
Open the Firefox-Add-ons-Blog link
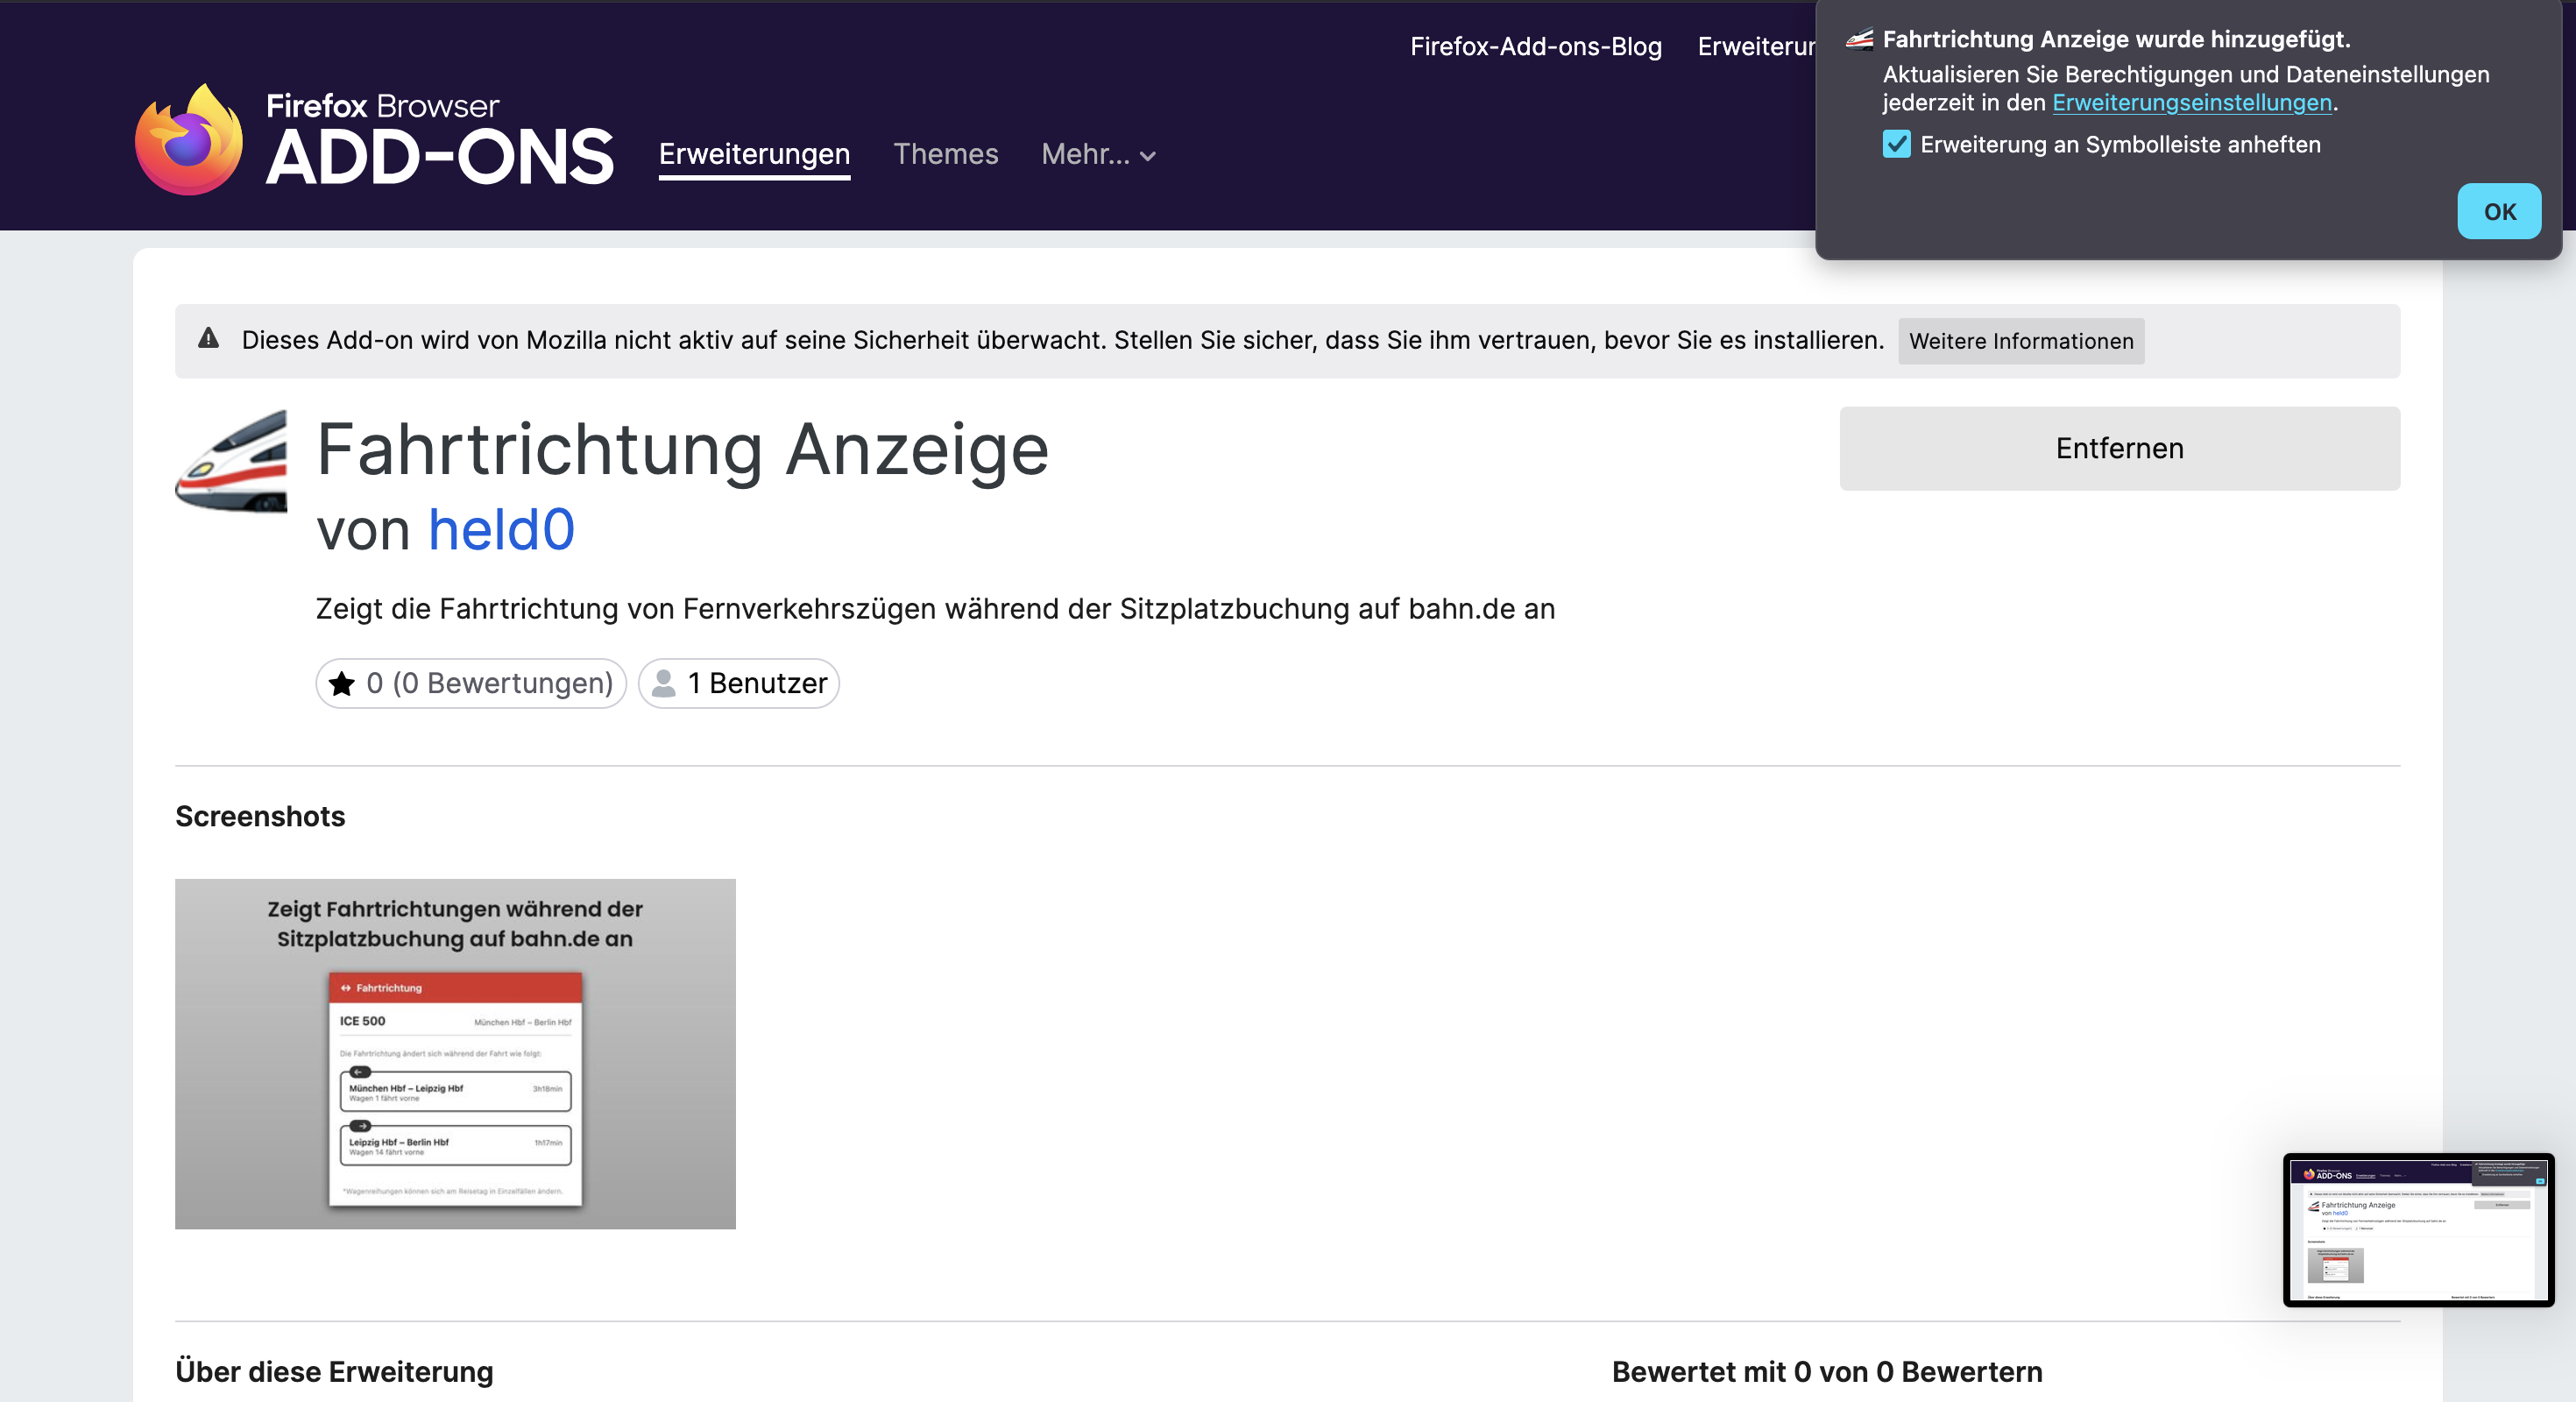[1536, 46]
